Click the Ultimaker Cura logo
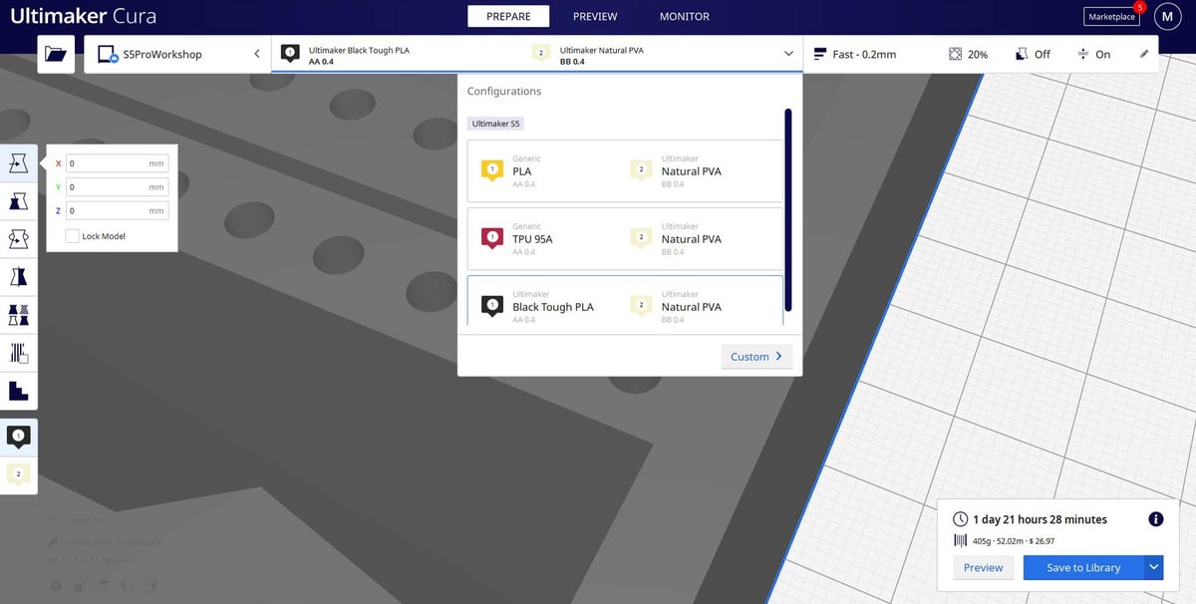1196x604 pixels. (x=83, y=16)
